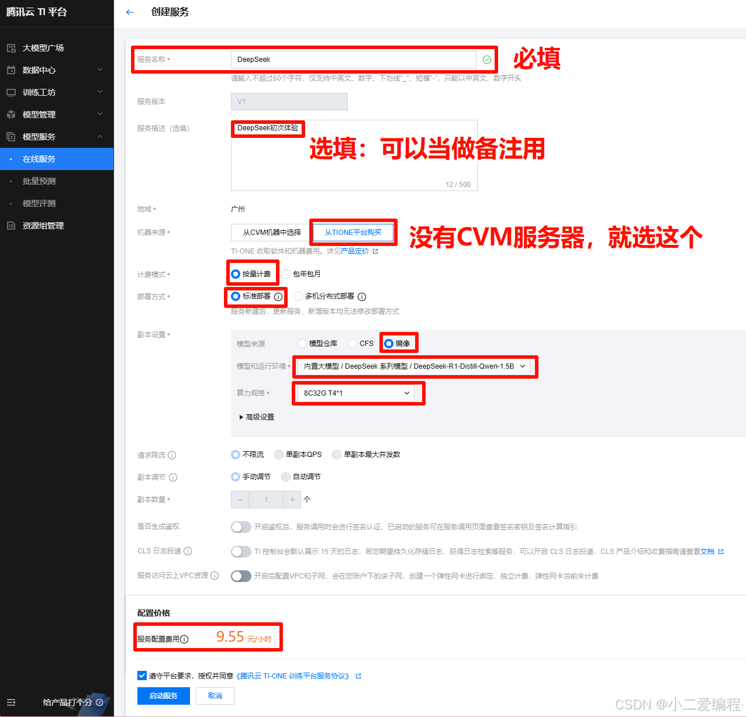This screenshot has width=746, height=717.
Task: Open the 模型和运行环境 dropdown
Action: point(414,366)
